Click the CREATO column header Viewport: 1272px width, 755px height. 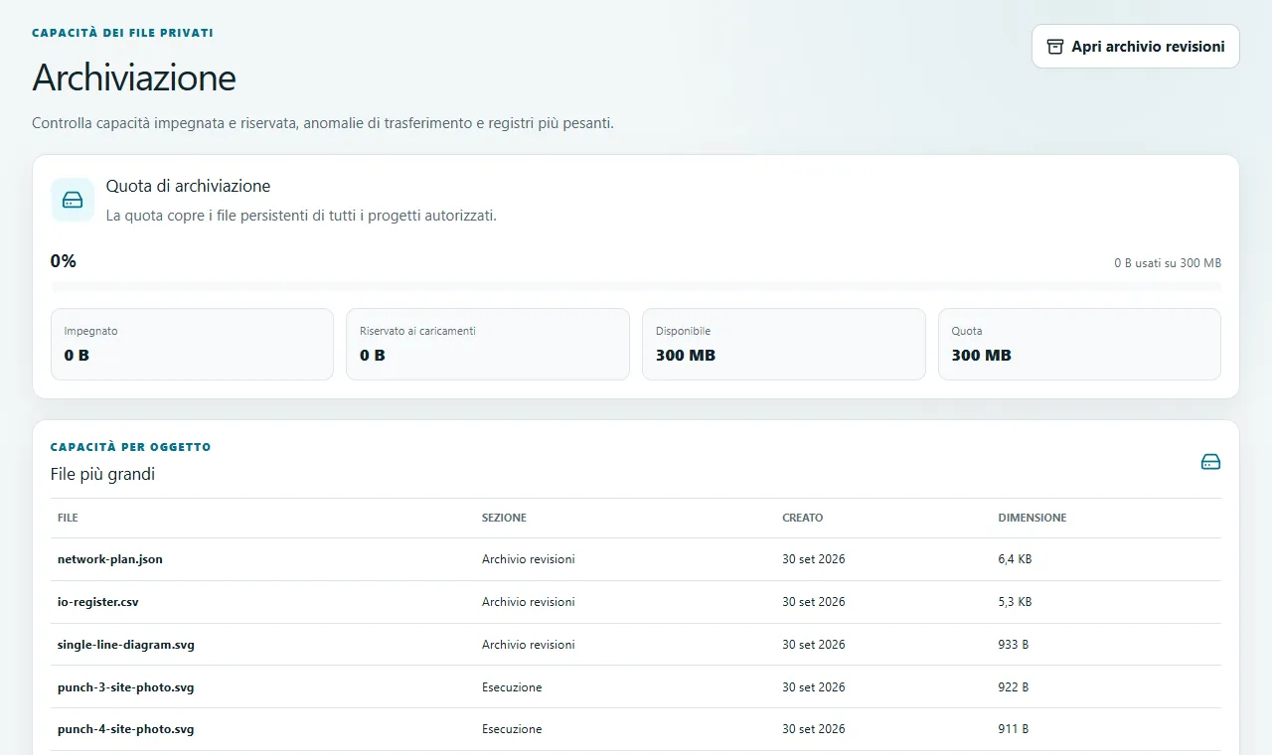coord(803,518)
